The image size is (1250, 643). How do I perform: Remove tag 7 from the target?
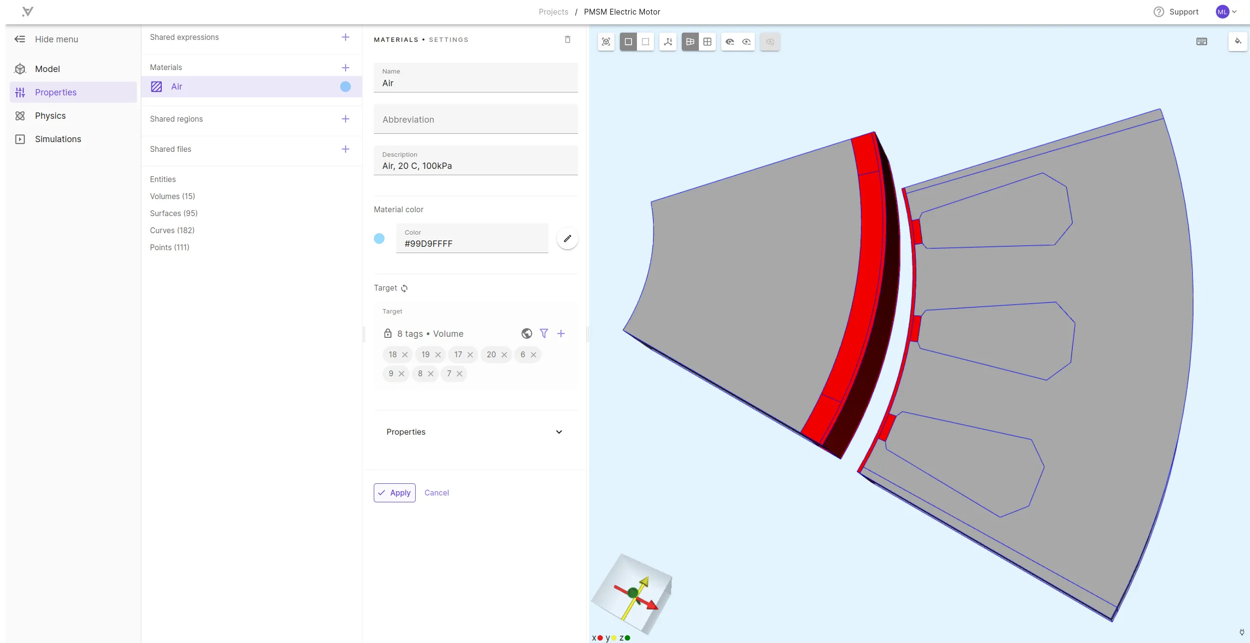click(460, 374)
